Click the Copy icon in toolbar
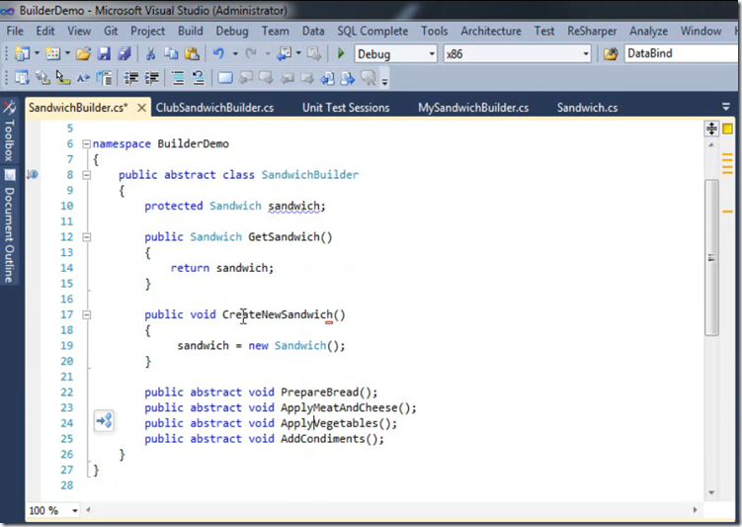The width and height of the screenshot is (742, 527). [171, 53]
